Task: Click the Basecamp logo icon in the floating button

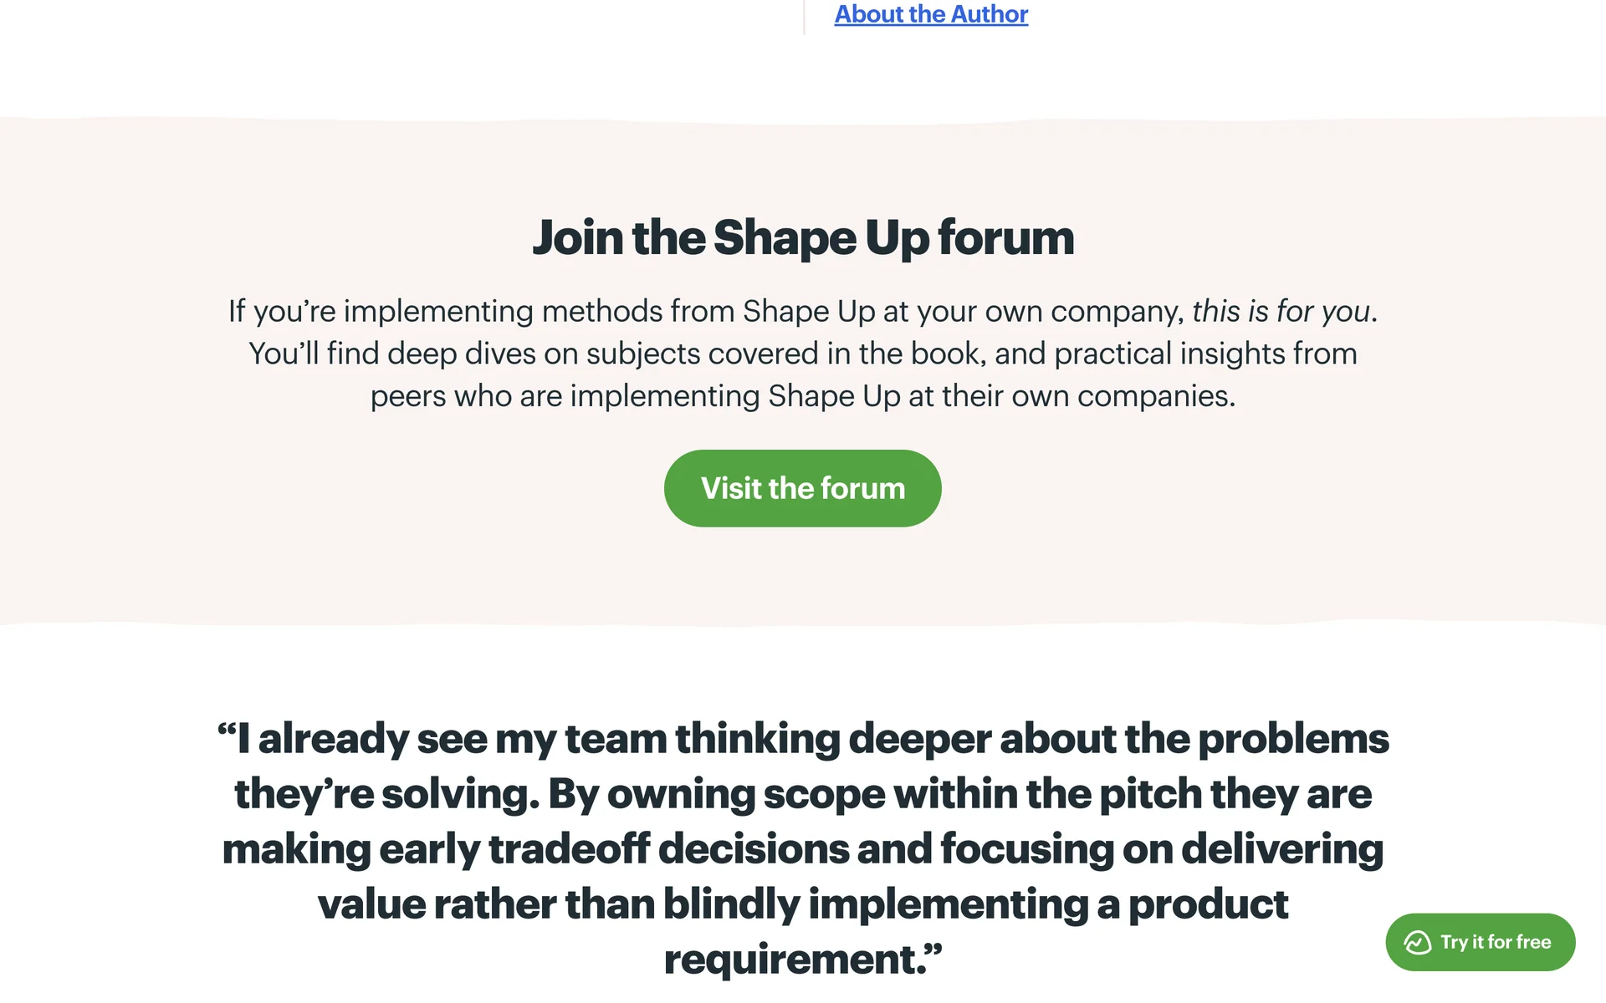Action: (1417, 942)
